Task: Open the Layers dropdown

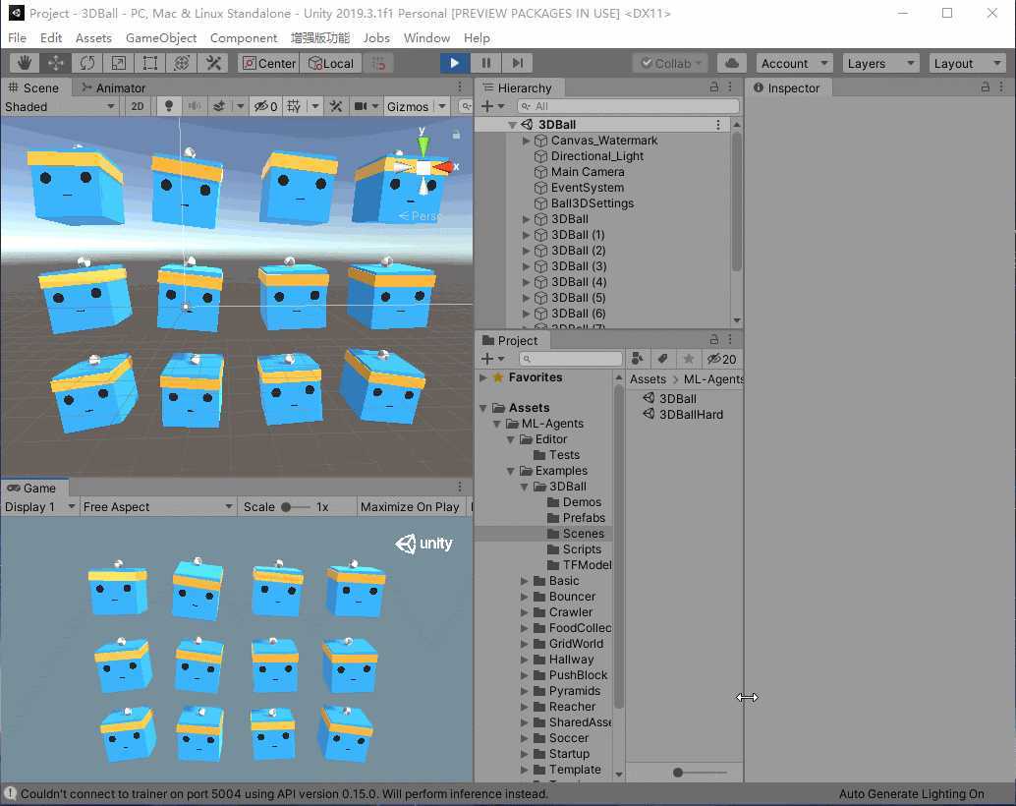Action: coord(880,63)
